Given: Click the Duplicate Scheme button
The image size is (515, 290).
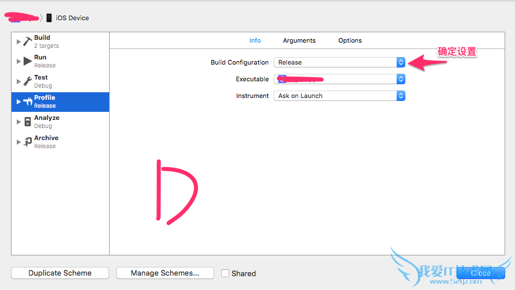Looking at the screenshot, I should (x=60, y=273).
